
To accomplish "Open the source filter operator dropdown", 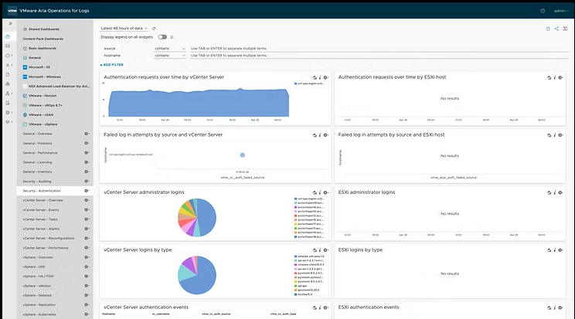I will click(x=170, y=49).
